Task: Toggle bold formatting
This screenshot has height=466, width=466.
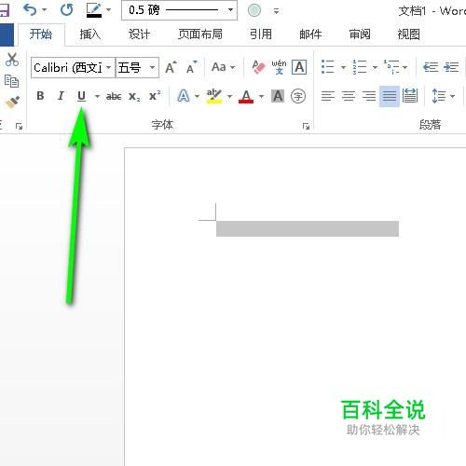Action: tap(40, 96)
